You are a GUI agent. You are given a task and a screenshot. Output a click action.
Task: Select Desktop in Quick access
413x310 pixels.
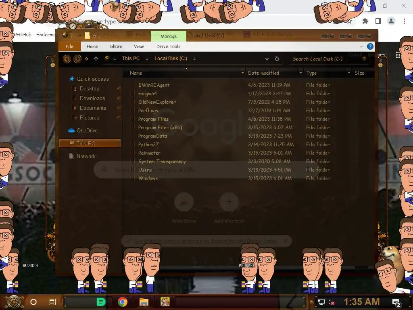[x=90, y=88]
